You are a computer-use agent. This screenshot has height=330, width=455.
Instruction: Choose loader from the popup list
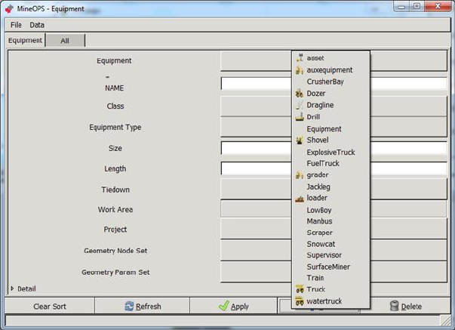point(330,198)
